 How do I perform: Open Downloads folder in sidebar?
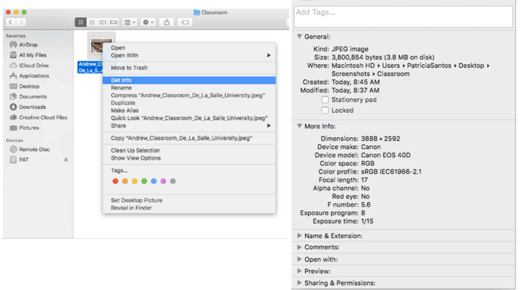point(32,107)
